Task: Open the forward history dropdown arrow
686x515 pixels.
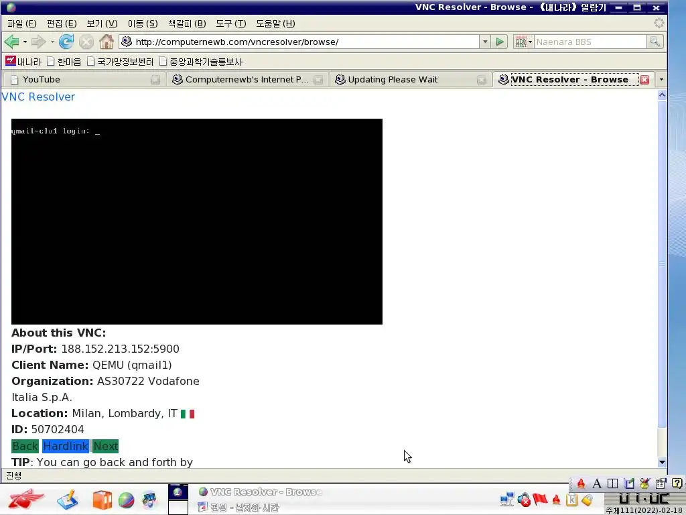Action: coord(52,42)
